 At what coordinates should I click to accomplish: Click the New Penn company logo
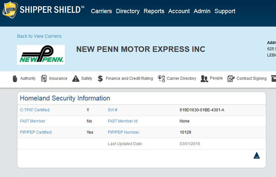(41, 54)
